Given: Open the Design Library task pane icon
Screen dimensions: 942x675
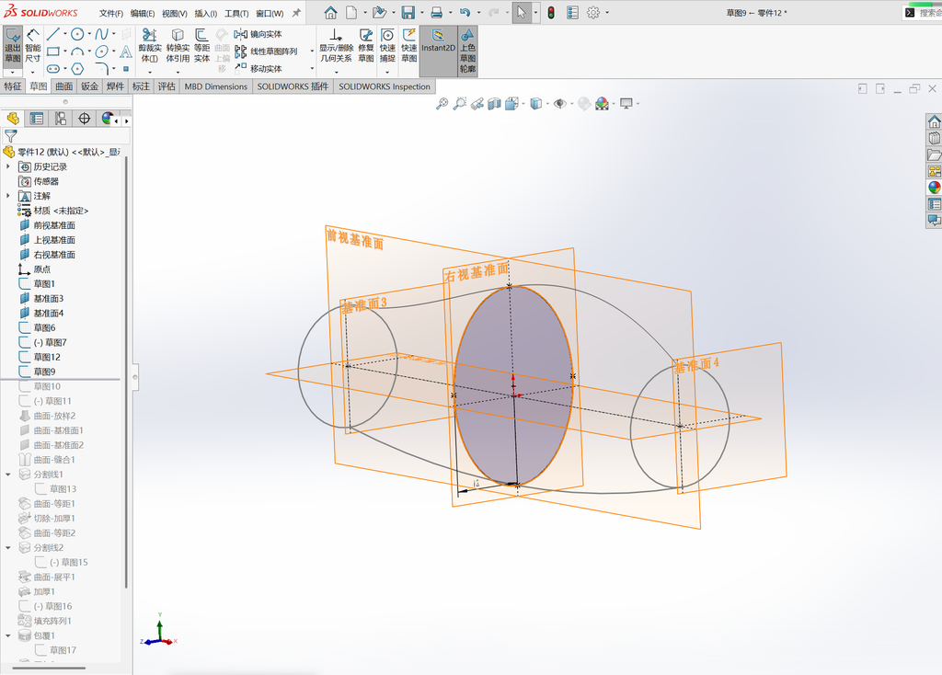Looking at the screenshot, I should [935, 138].
